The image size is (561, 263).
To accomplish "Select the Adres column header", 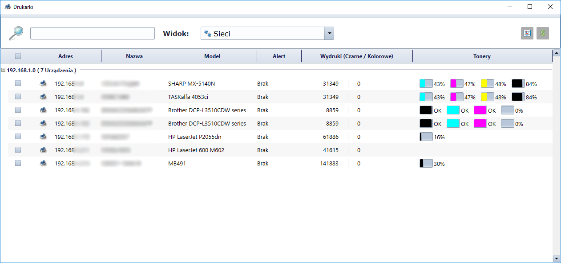I will (x=65, y=55).
